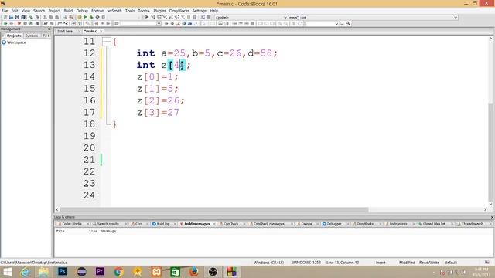This screenshot has height=278, width=495.
Task: Click the green Run triangle icon
Action: [x=85, y=17]
